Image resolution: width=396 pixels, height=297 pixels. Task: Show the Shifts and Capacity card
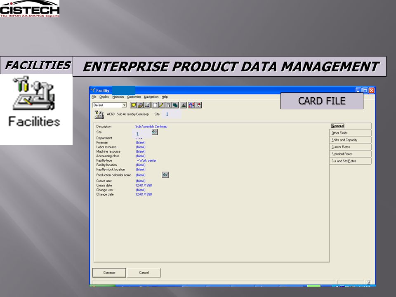[x=351, y=140]
